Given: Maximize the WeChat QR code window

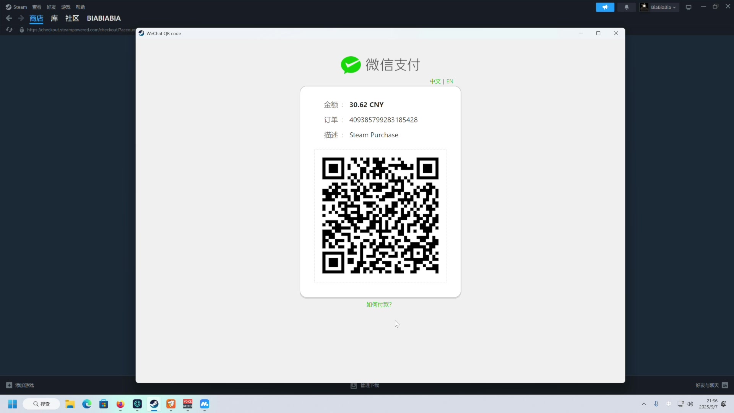Looking at the screenshot, I should tap(598, 33).
